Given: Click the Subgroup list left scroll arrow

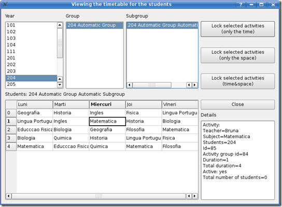Looking at the screenshot, I should point(130,85).
